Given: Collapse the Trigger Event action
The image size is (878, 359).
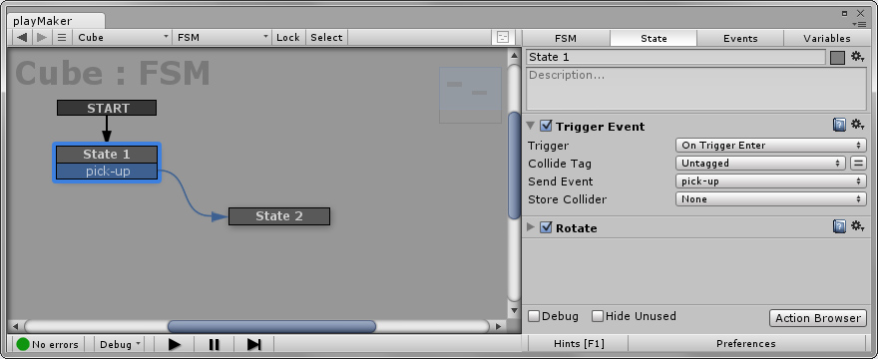Looking at the screenshot, I should (531, 126).
